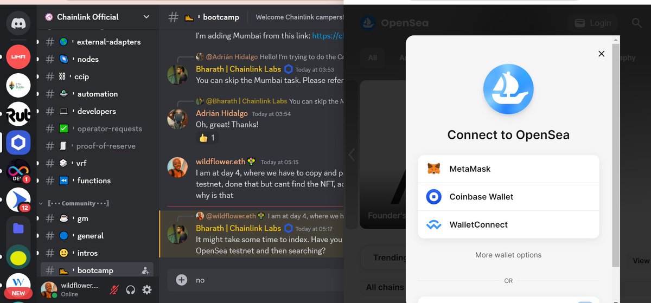Open the All chains dropdown
This screenshot has width=651, height=303.
(384, 287)
